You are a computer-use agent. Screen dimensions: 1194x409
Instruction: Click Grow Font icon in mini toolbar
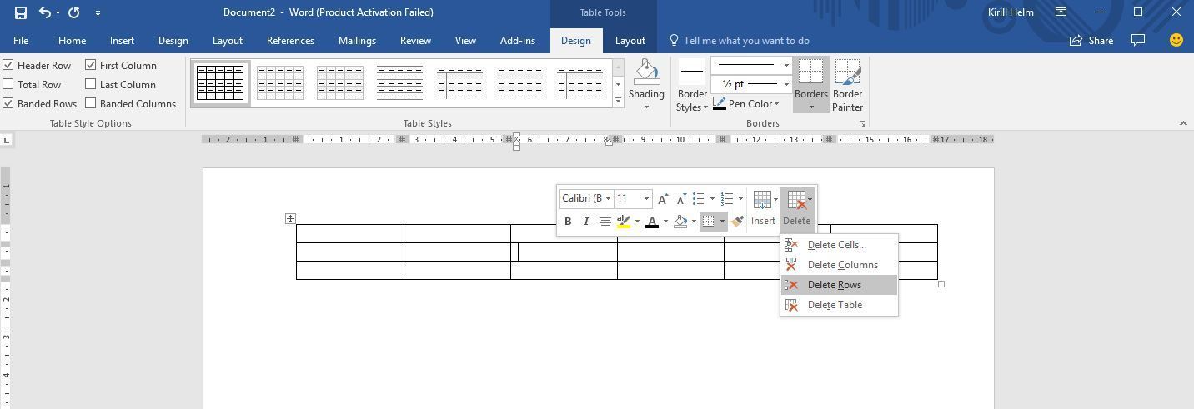click(663, 199)
